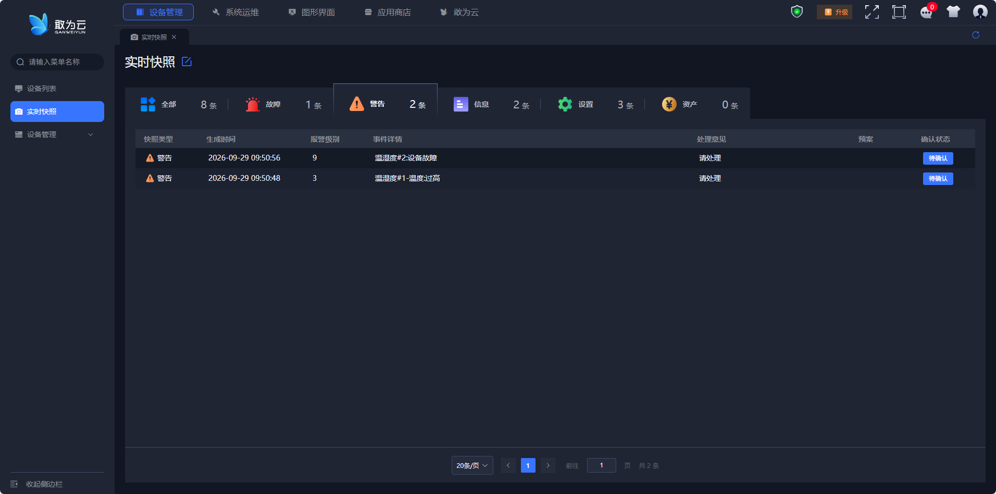Go to previous page arrow
Screen dimensions: 996x494
point(508,465)
